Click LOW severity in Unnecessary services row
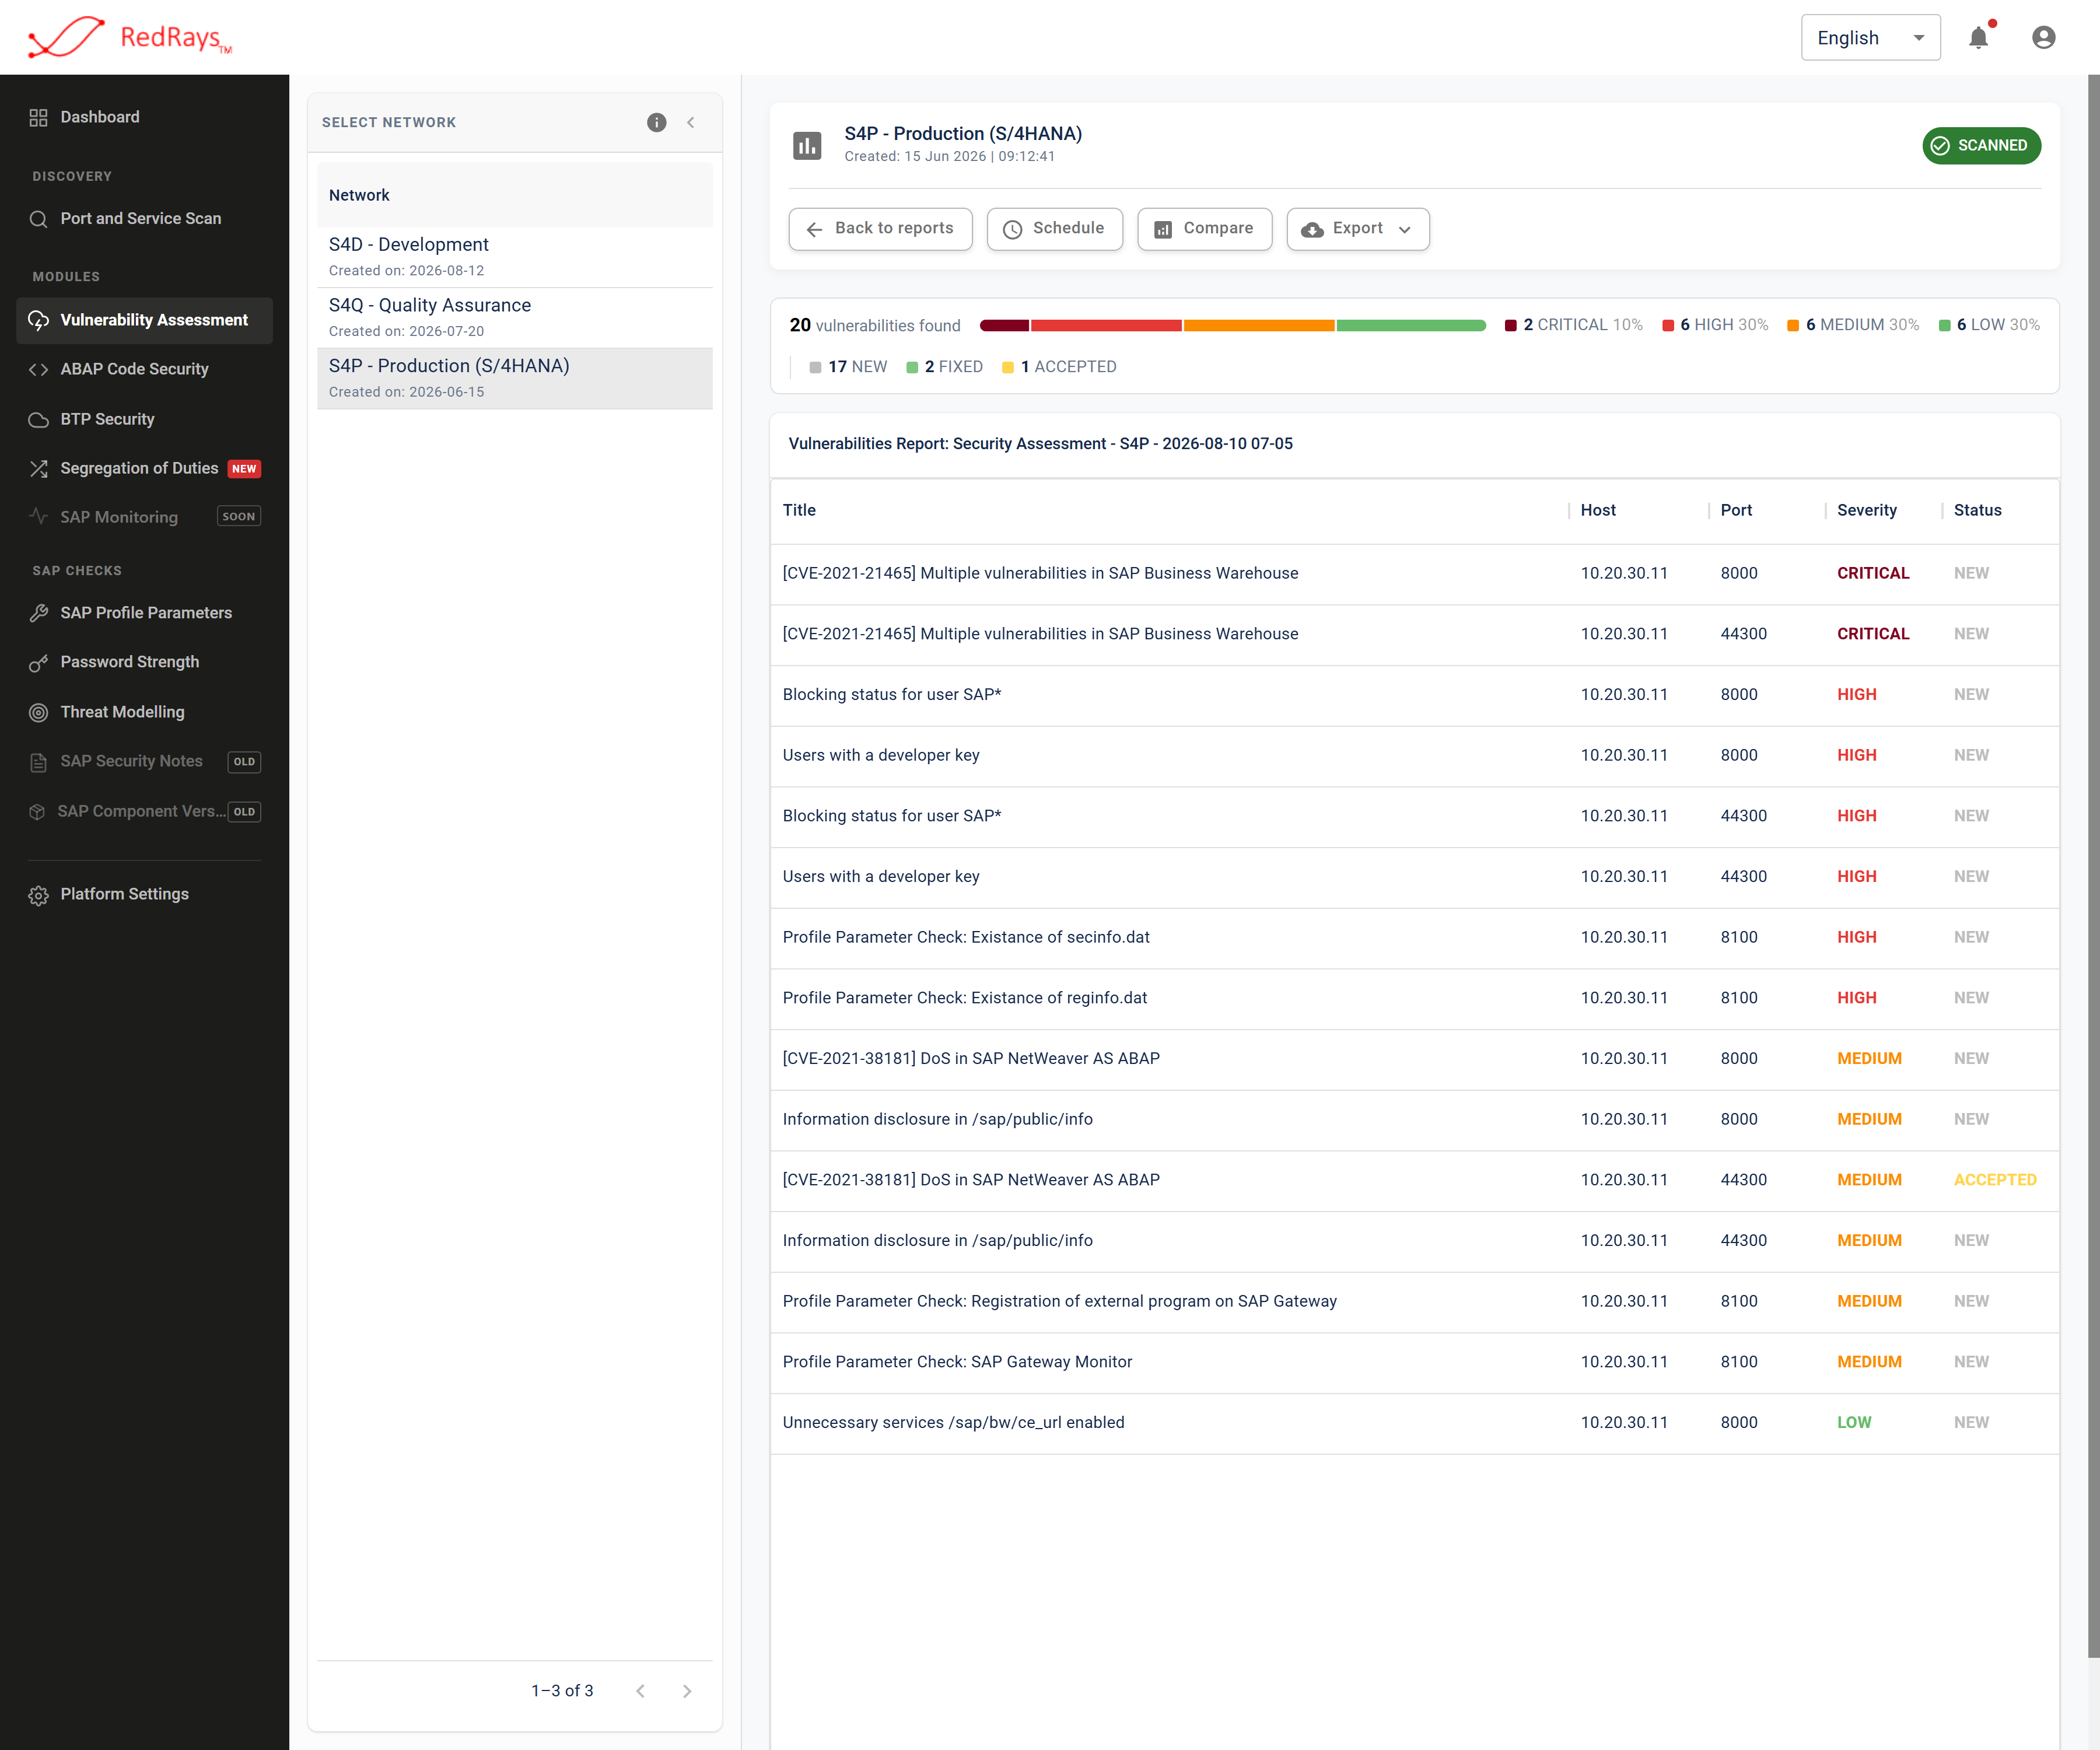 (x=1854, y=1423)
